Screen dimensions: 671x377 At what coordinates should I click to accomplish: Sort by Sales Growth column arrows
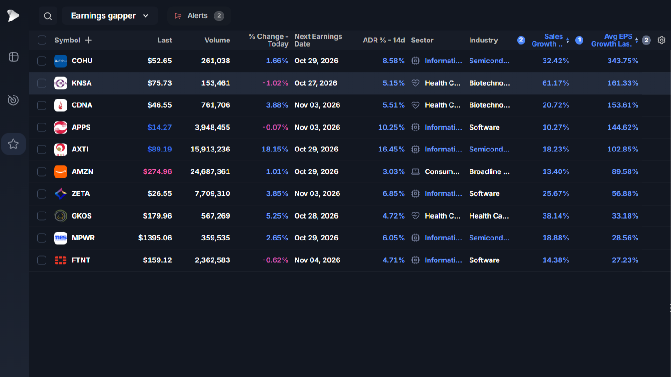567,41
